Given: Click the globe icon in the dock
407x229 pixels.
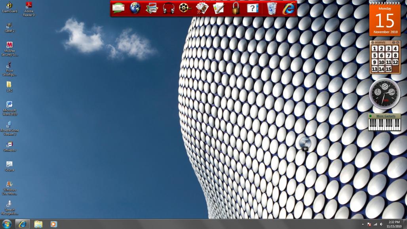Looking at the screenshot, I should [x=135, y=8].
